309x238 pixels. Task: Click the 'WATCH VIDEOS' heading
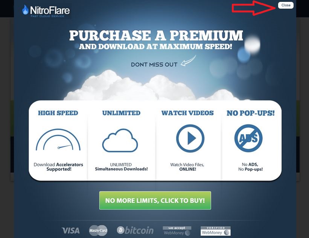pos(187,113)
